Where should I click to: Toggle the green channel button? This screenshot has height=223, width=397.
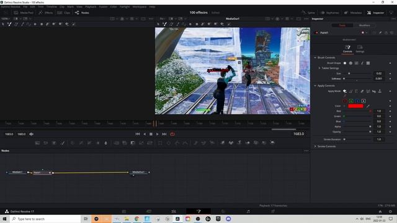(351, 101)
